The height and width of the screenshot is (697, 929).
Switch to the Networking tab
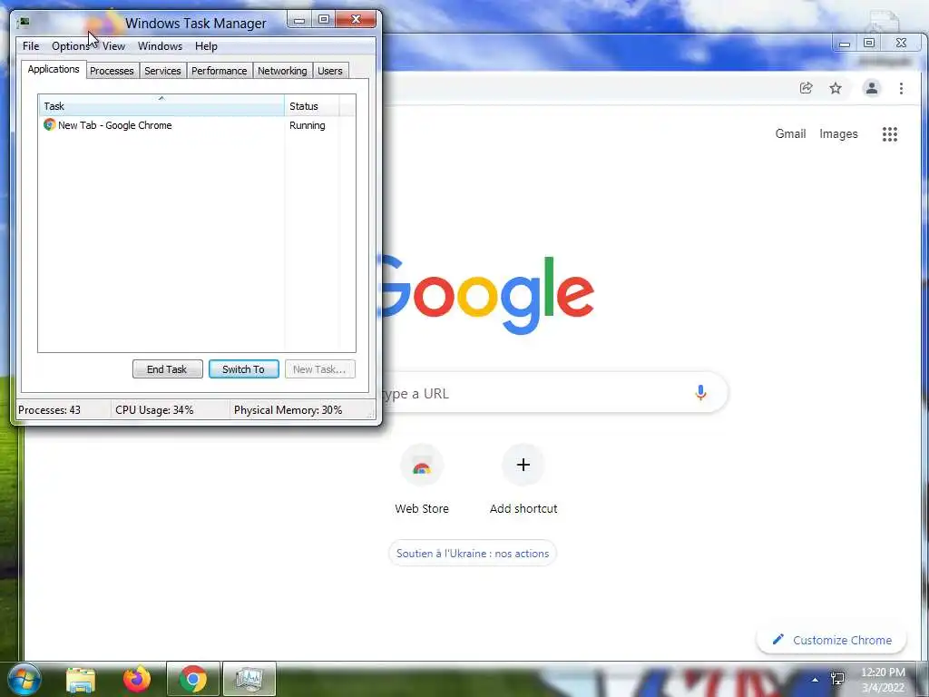283,71
